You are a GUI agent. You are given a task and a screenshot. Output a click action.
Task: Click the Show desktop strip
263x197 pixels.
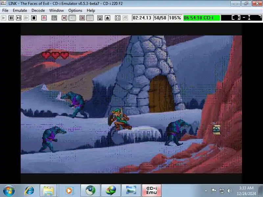261,191
